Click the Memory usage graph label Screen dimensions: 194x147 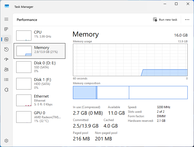(82, 41)
